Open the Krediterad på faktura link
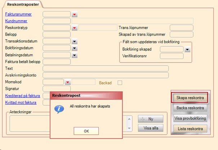Screen dimensions: 218x150 [22, 96]
